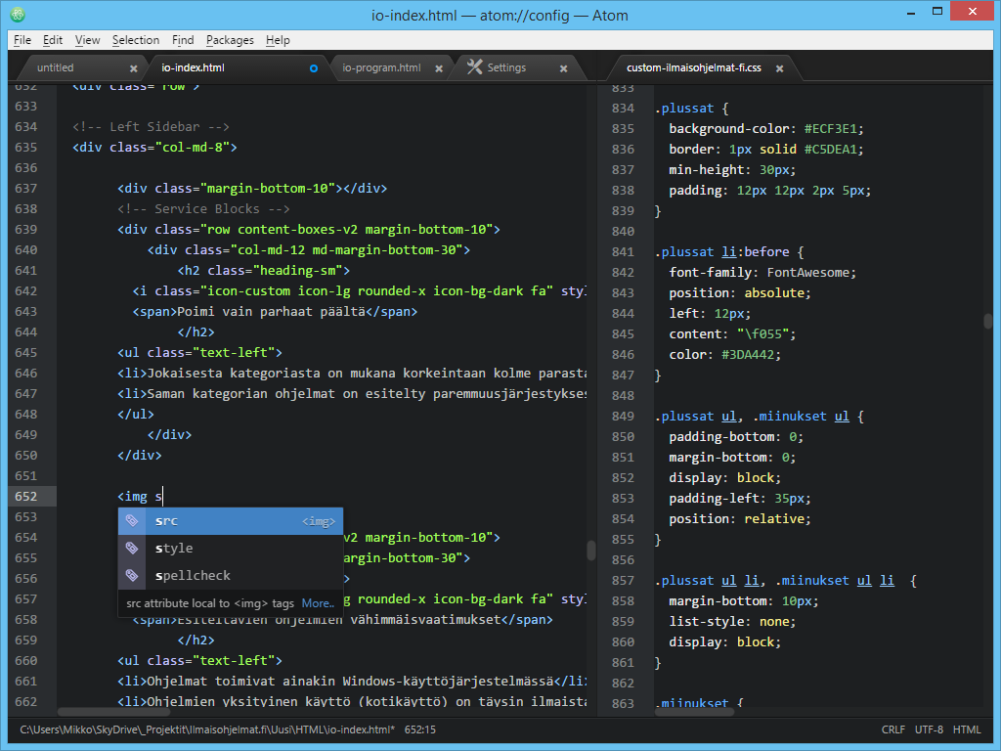Close the io-program.html tab
Image resolution: width=1001 pixels, height=751 pixels.
(439, 68)
